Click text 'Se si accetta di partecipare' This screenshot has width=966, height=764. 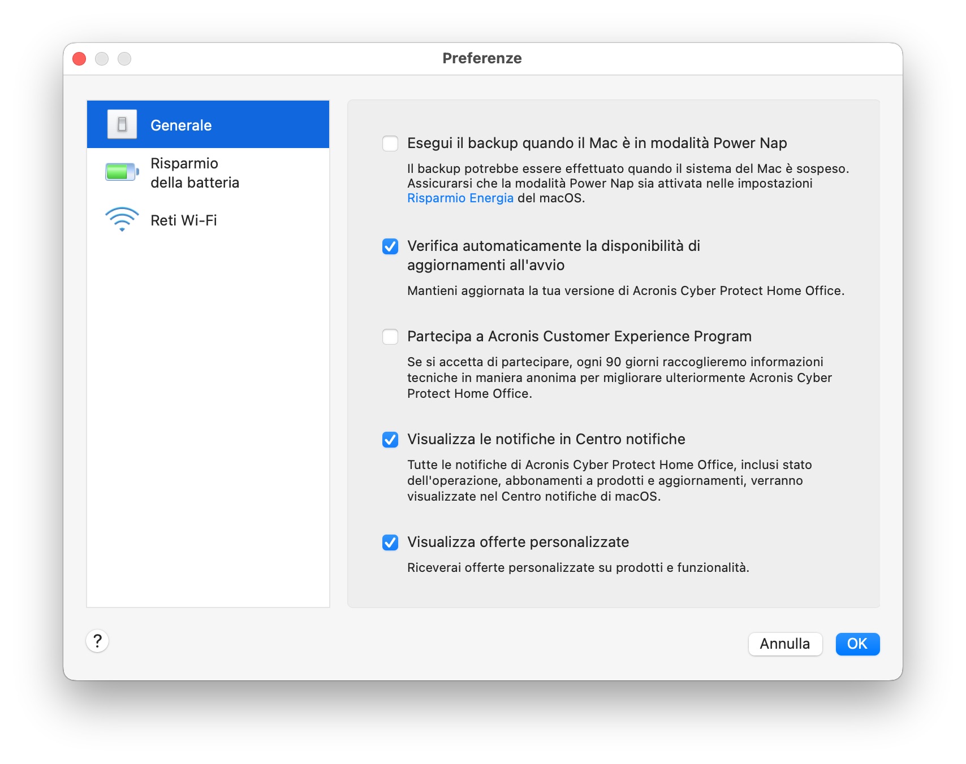490,362
